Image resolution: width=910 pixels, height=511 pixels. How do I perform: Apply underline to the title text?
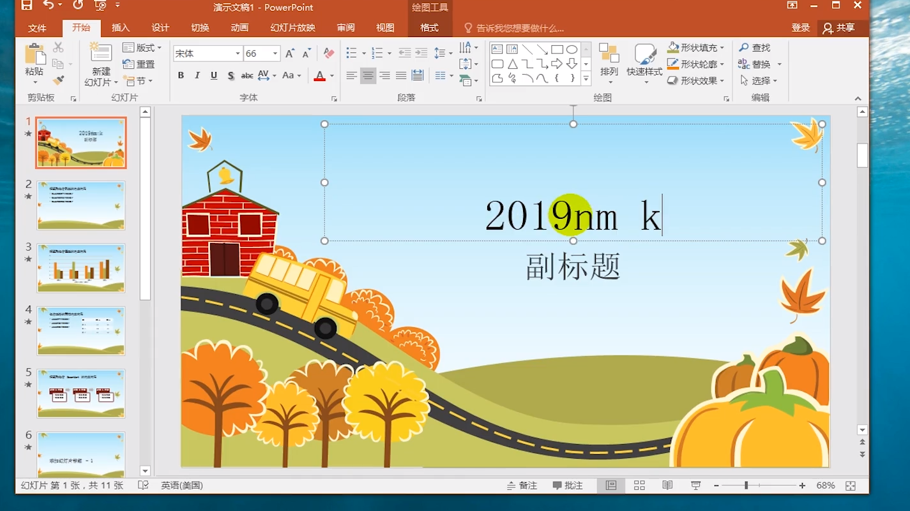coord(213,75)
